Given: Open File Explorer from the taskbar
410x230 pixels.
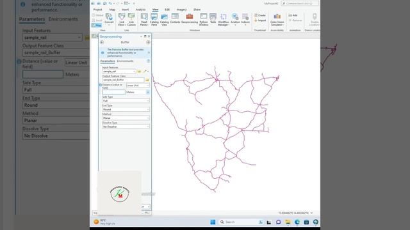Looking at the screenshot, I should tap(288, 222).
